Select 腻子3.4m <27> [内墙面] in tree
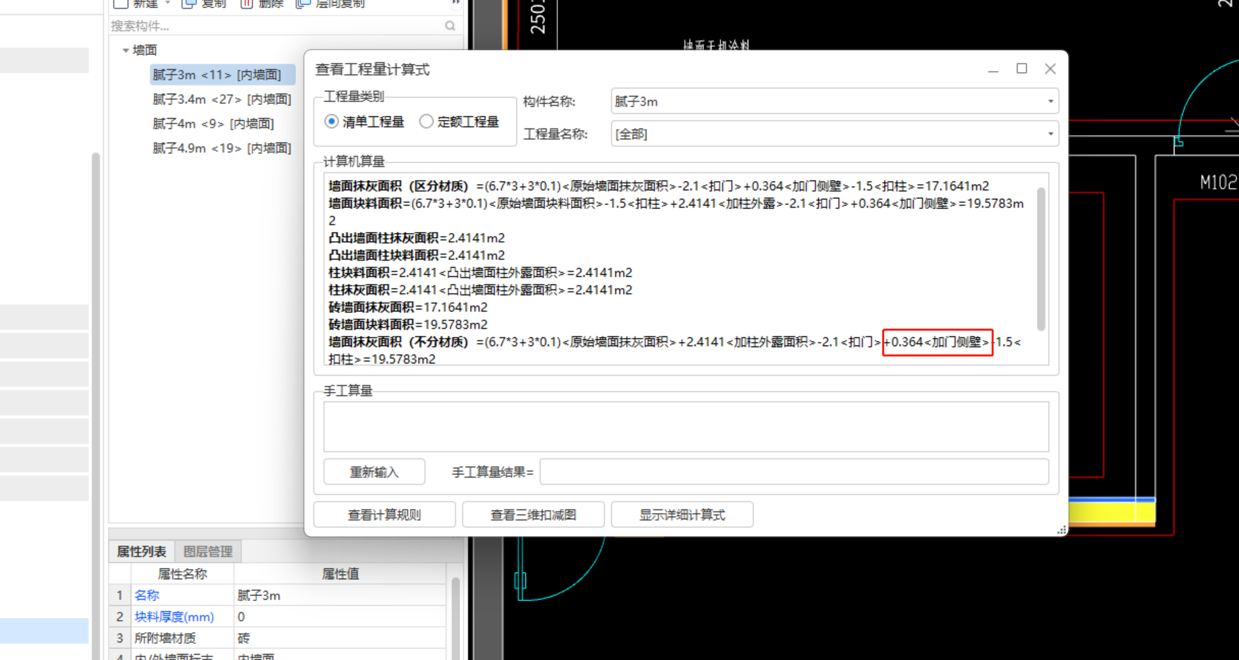The image size is (1239, 660). pyautogui.click(x=222, y=99)
